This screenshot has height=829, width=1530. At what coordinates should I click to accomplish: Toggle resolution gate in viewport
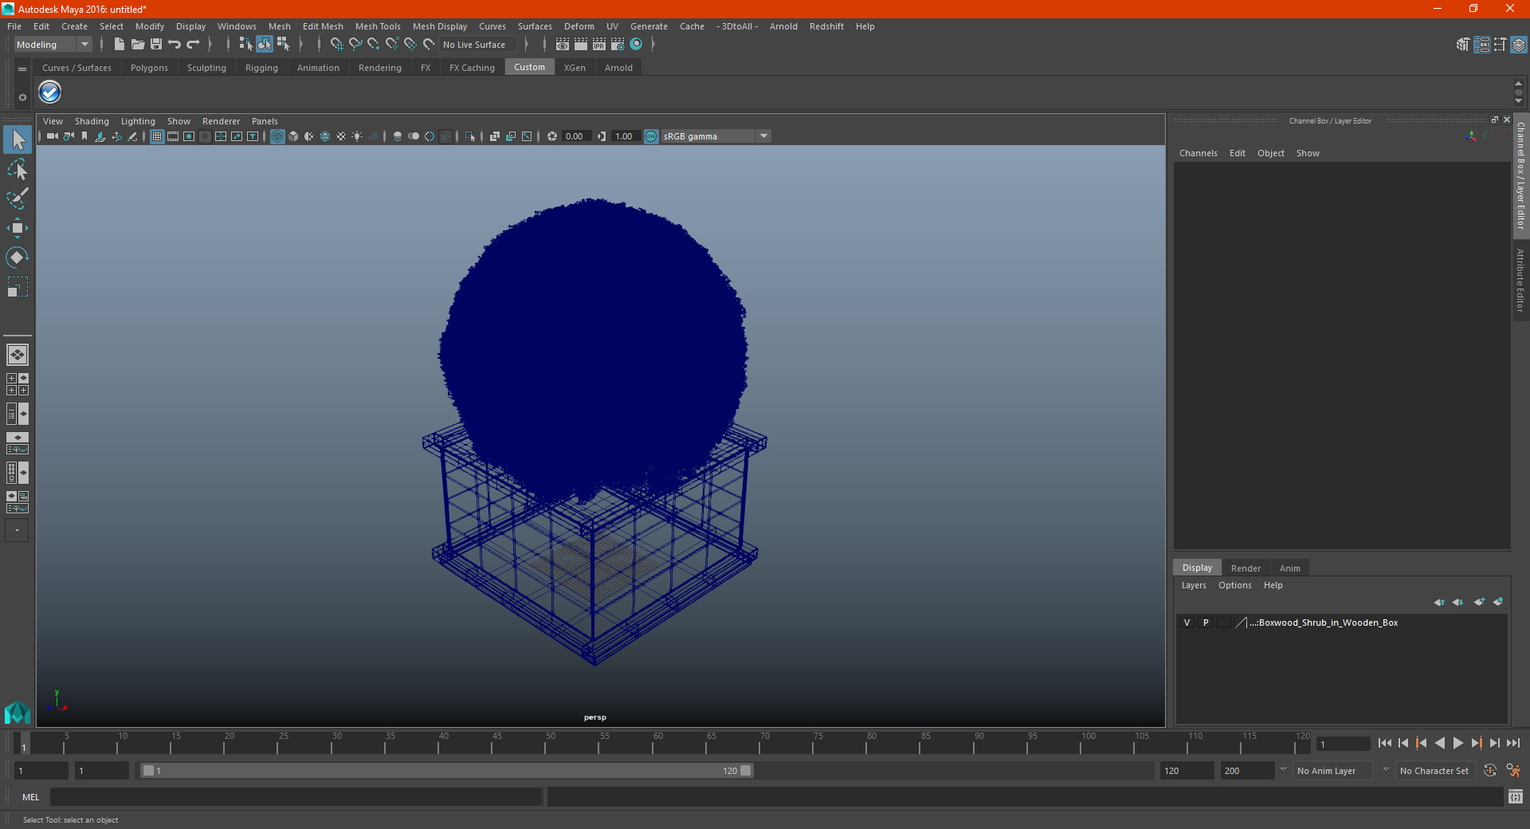[x=189, y=136]
